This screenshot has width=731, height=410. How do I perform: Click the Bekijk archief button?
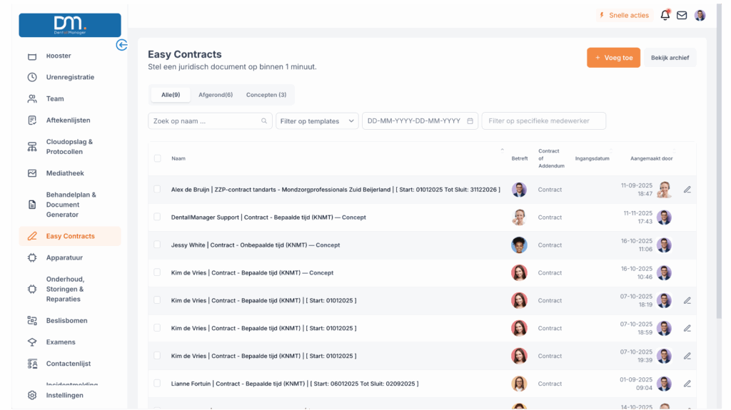(670, 58)
